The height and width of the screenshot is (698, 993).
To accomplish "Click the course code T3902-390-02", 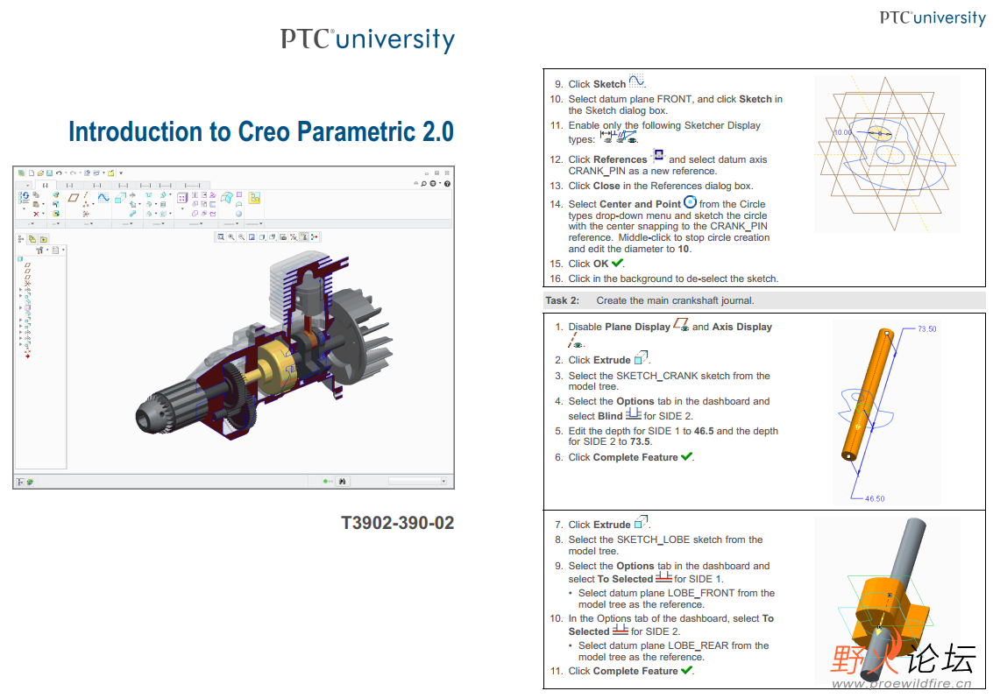I will pos(398,523).
